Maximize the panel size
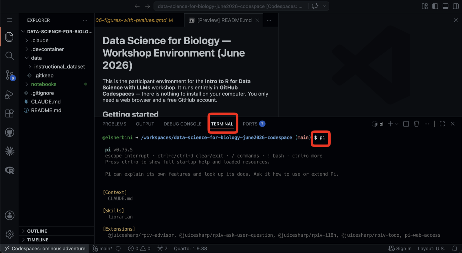Screen dimensions: 462x253 (x=442, y=124)
